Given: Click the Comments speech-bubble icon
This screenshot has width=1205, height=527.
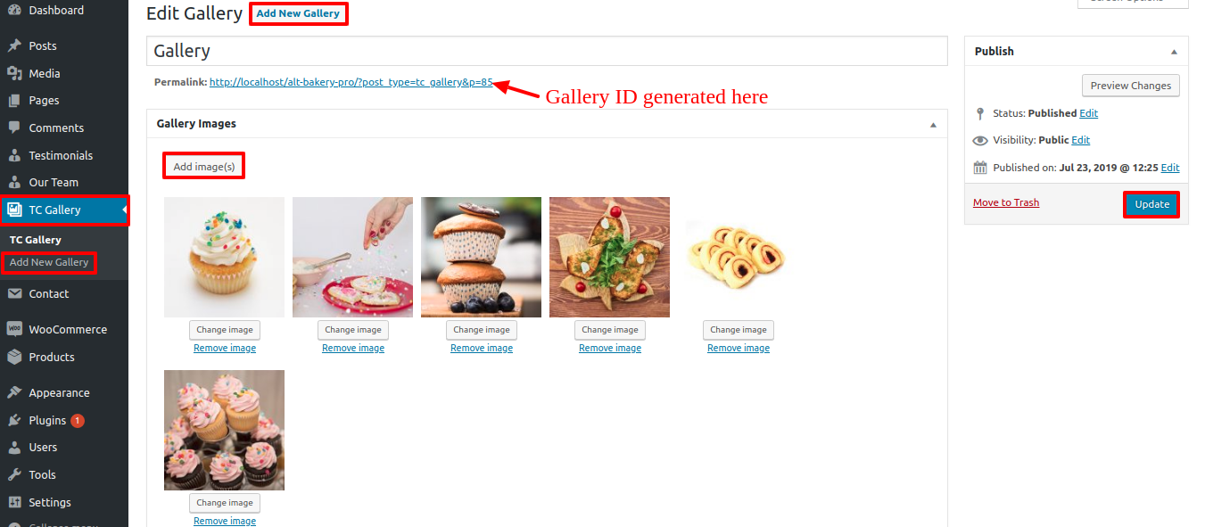Looking at the screenshot, I should (x=14, y=128).
